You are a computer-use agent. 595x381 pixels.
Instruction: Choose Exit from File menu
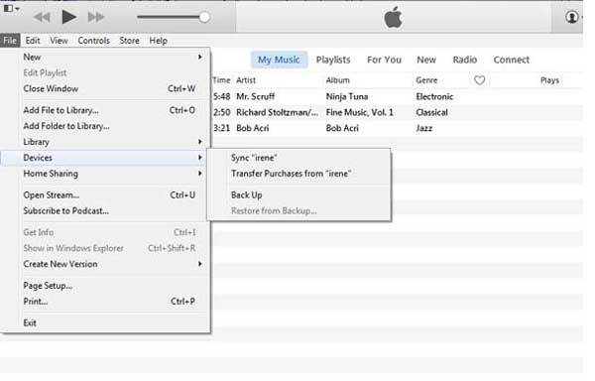pos(105,322)
